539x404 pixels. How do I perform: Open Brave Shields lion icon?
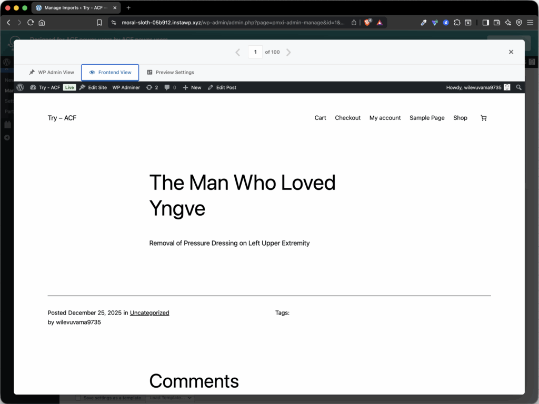coord(367,23)
